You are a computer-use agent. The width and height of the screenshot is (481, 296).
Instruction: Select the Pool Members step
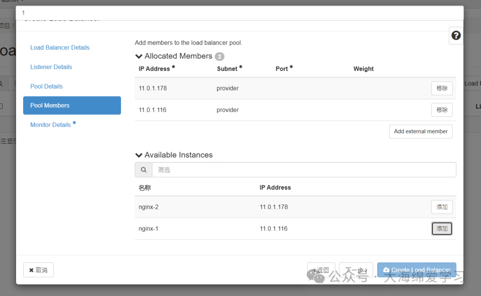point(50,105)
